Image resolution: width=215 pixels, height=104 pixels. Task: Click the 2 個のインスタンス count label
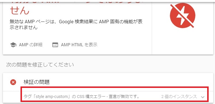[x=179, y=97]
